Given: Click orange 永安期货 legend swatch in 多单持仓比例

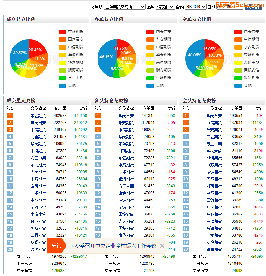Looking at the screenshot, I should [150, 40].
